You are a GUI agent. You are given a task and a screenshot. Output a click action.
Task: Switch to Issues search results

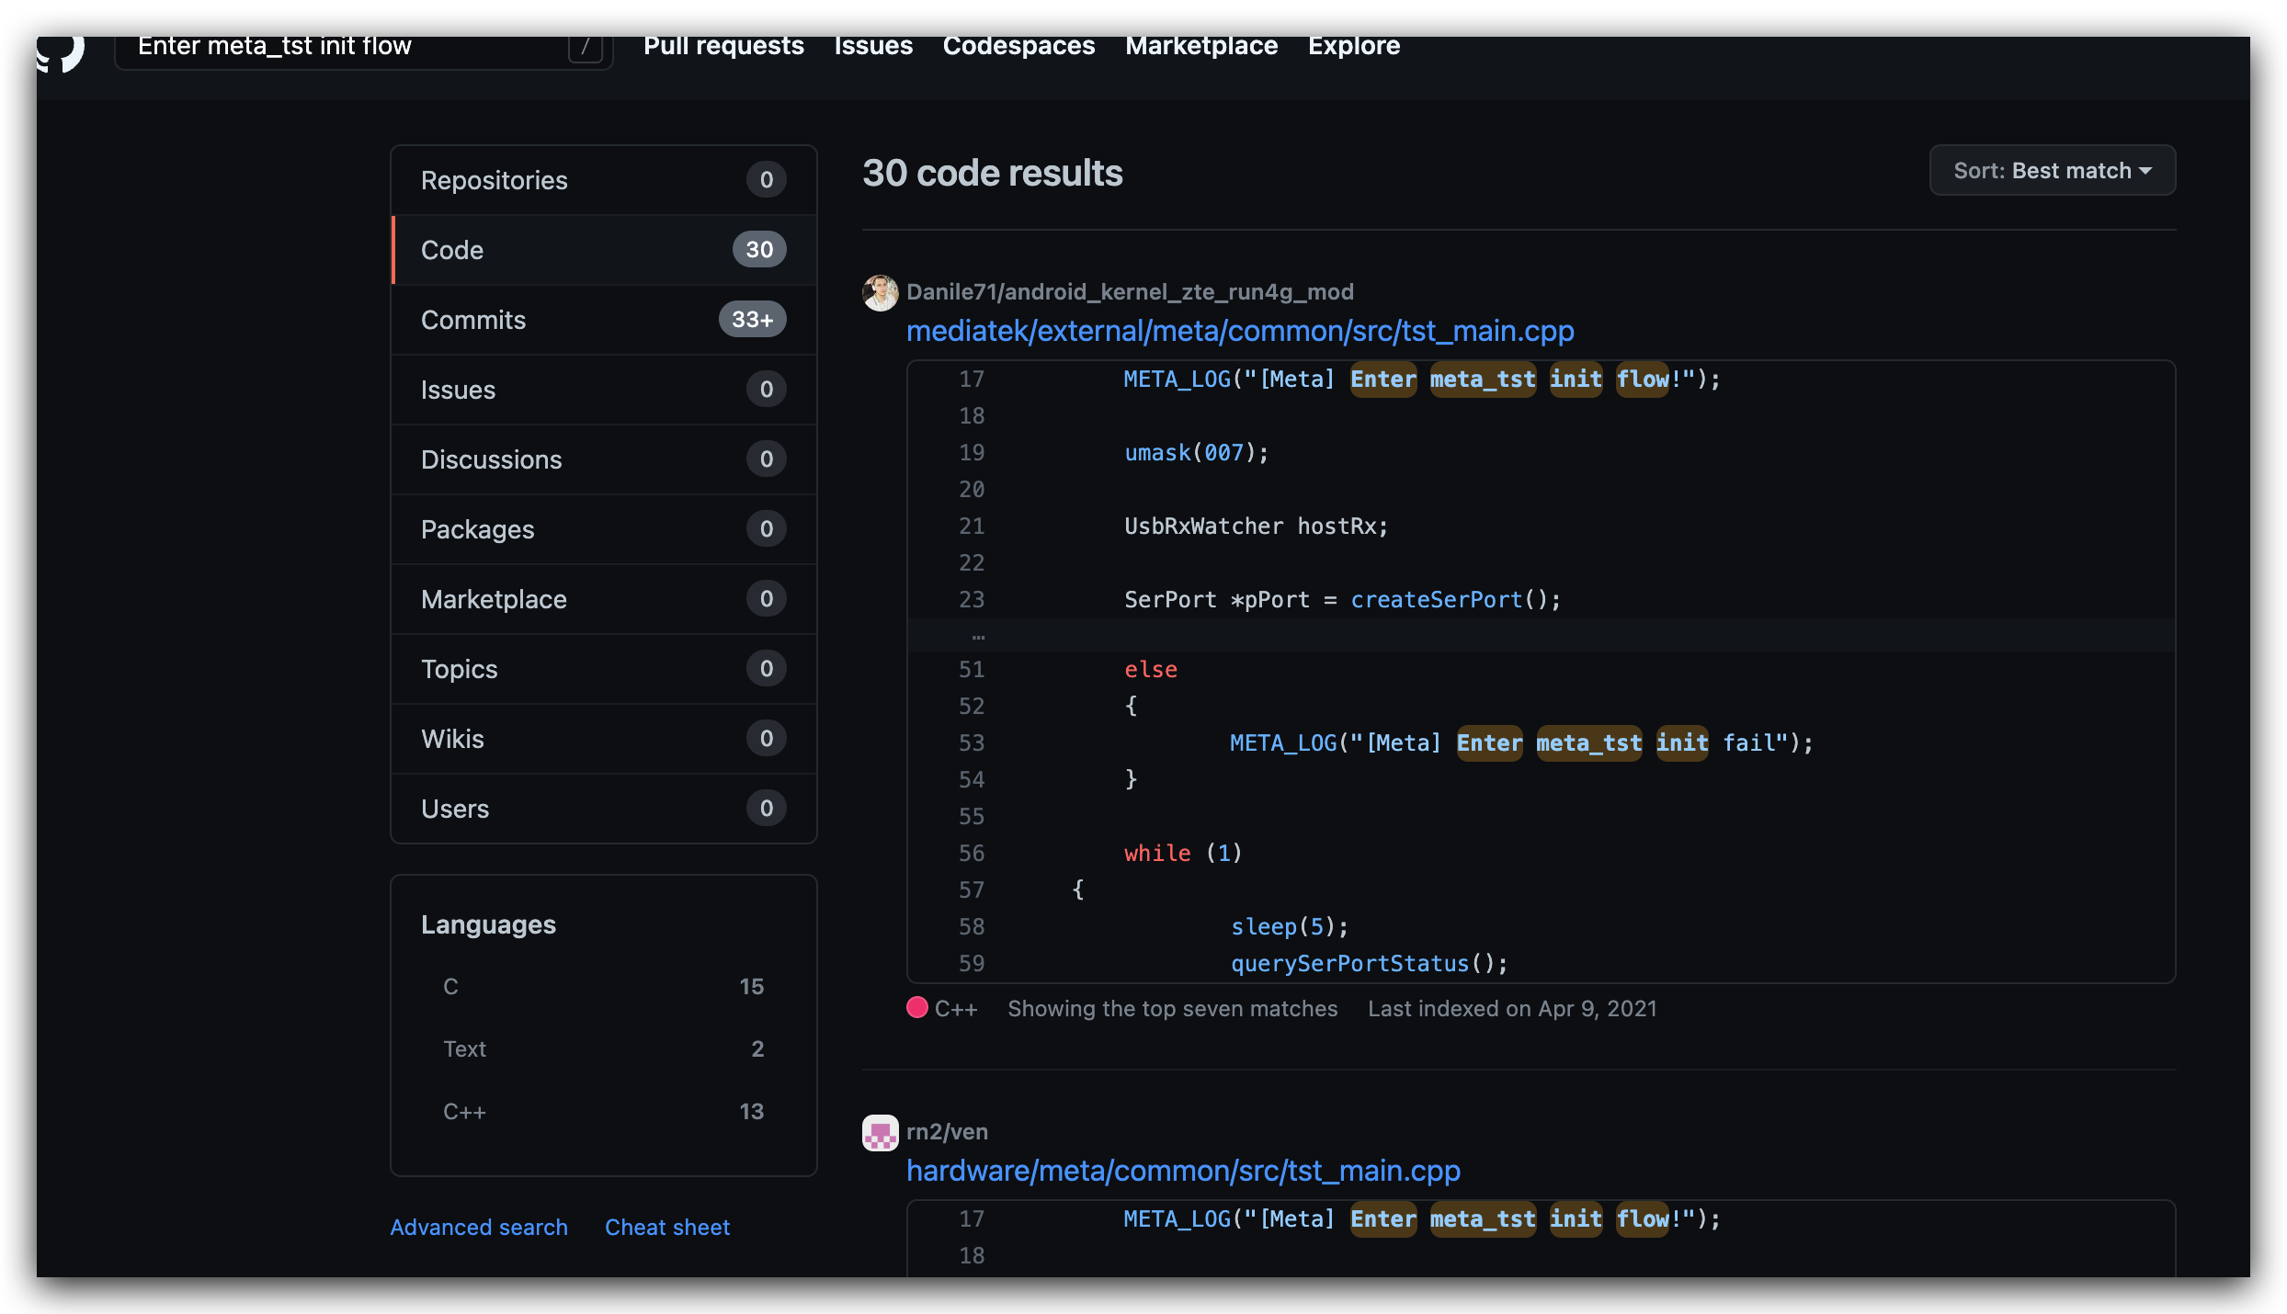pyautogui.click(x=603, y=390)
